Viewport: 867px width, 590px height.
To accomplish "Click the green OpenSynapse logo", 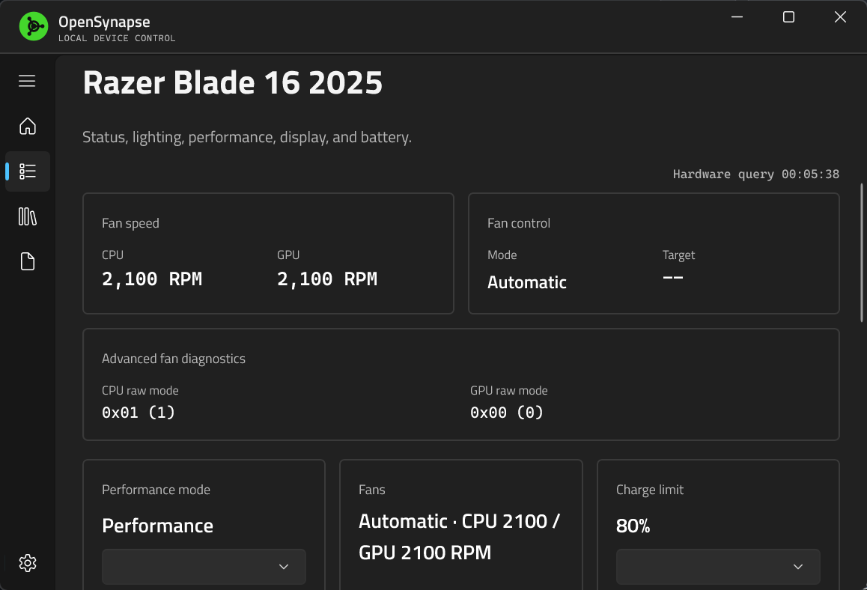I will click(x=34, y=26).
